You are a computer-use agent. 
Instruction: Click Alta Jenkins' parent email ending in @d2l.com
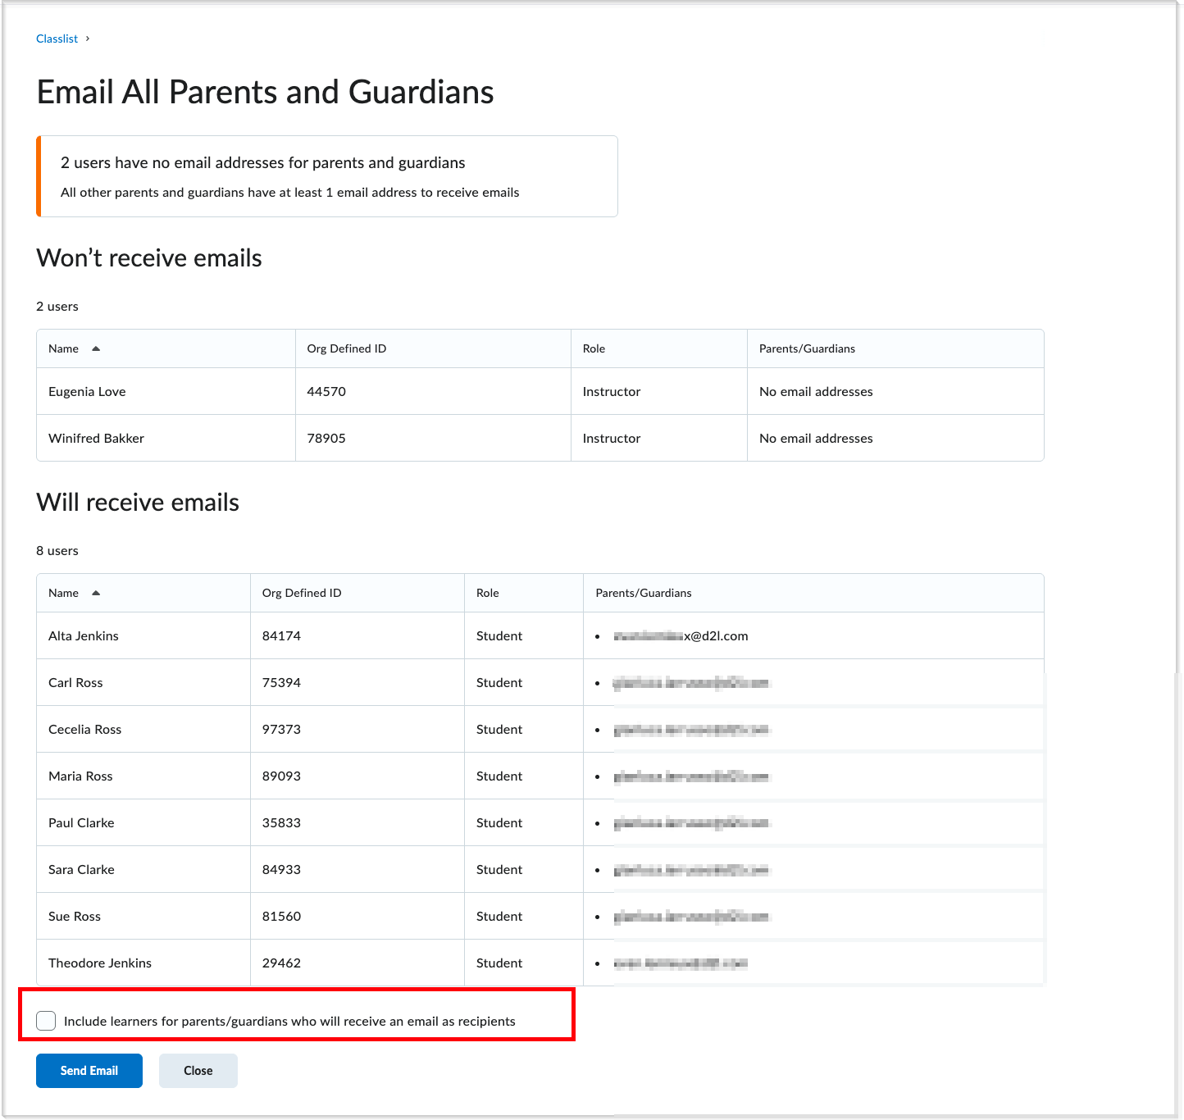tap(681, 635)
